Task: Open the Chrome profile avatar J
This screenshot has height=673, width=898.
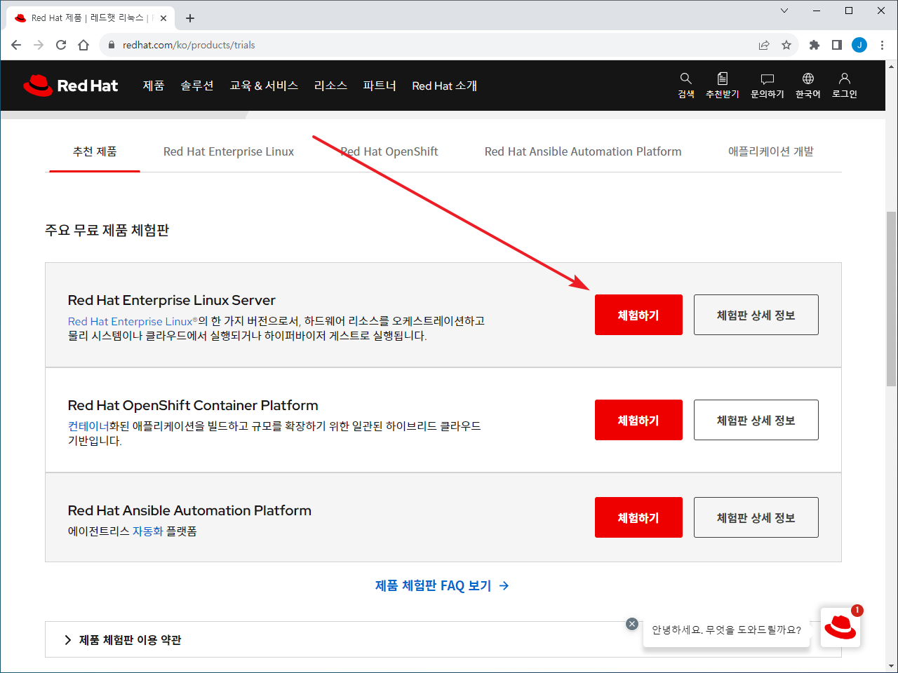Action: coord(859,45)
